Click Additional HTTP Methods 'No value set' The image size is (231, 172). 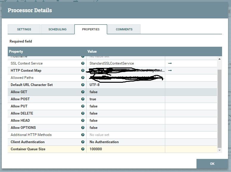tap(99, 135)
